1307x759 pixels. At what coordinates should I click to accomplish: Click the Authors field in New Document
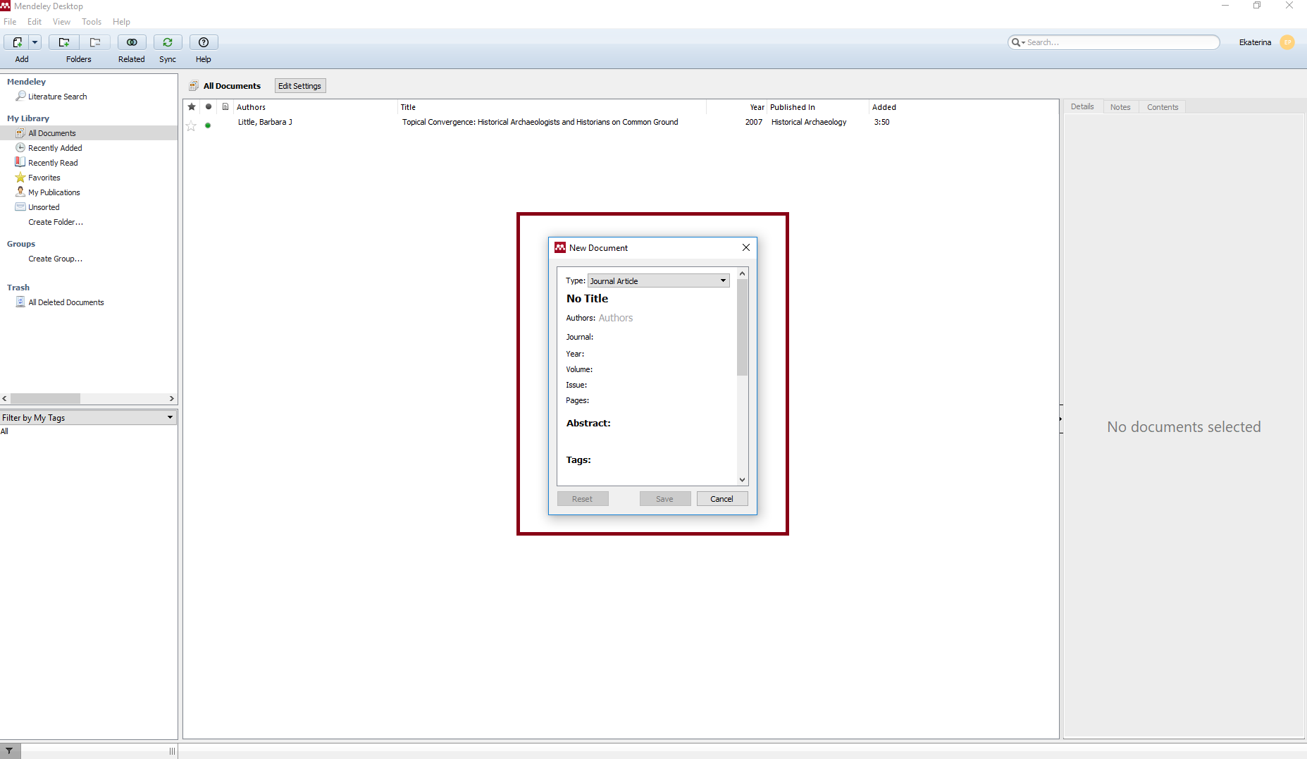point(616,318)
